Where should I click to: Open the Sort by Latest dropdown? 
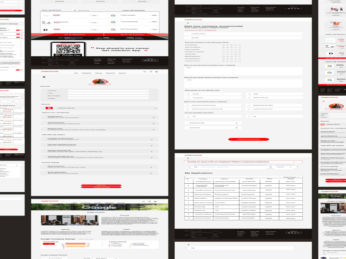tap(291, 176)
